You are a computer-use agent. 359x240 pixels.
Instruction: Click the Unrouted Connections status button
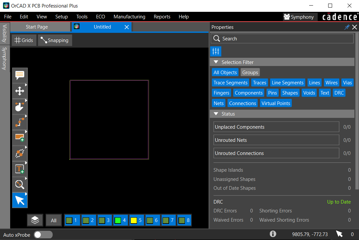(276, 153)
